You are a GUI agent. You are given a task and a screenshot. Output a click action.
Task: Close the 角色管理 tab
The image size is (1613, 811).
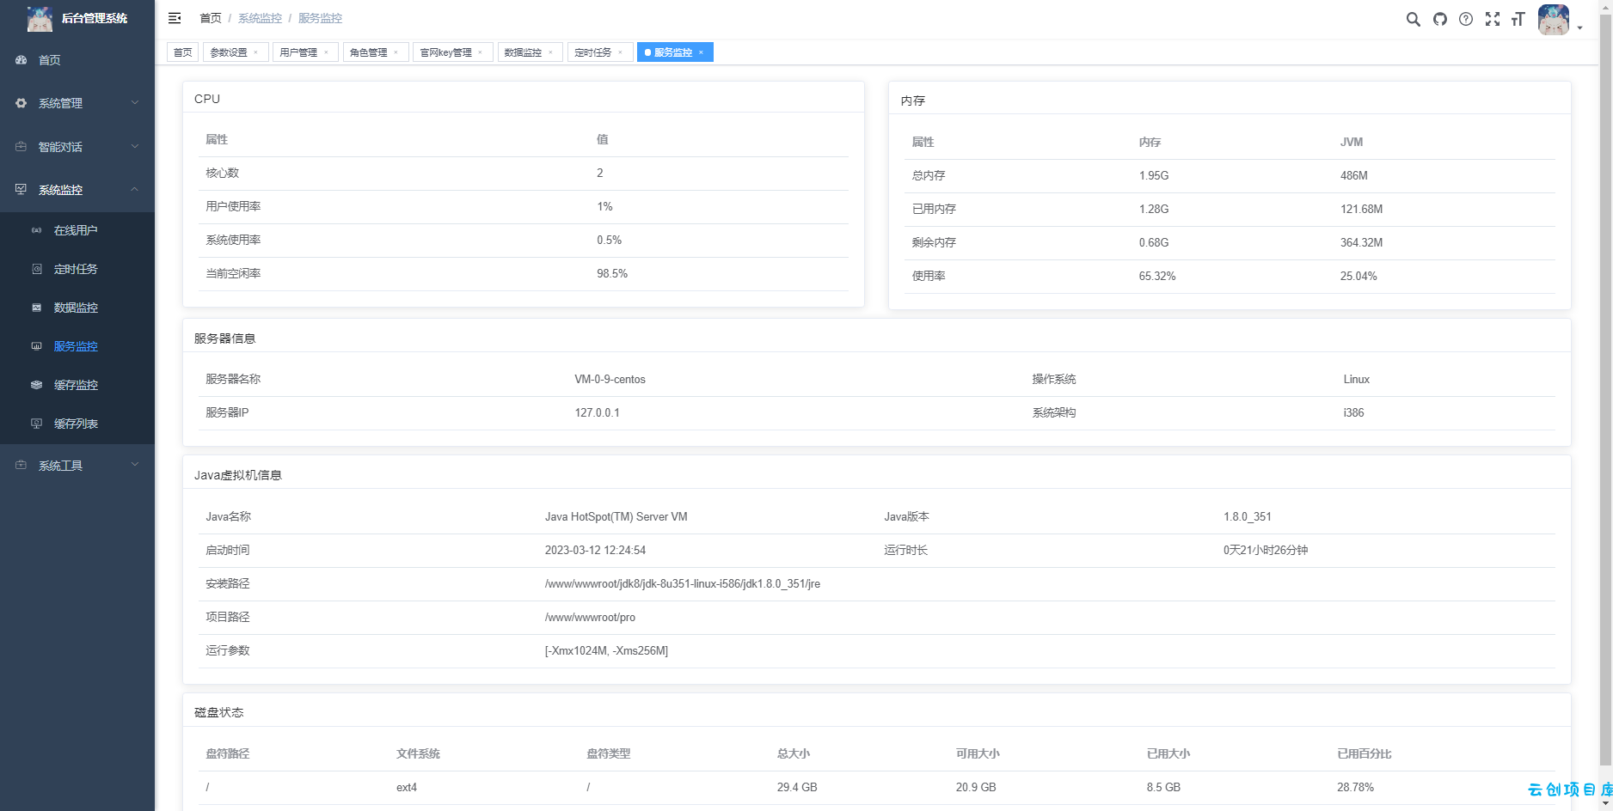(396, 52)
